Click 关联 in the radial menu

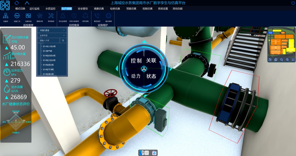coord(151,60)
